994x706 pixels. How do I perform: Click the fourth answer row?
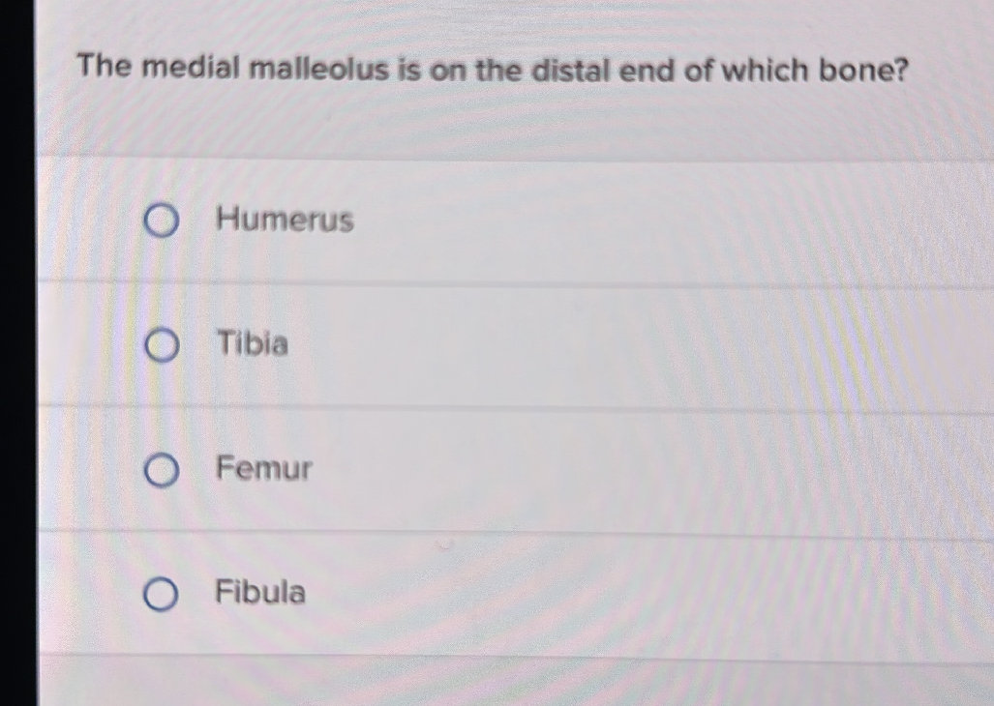pos(513,594)
